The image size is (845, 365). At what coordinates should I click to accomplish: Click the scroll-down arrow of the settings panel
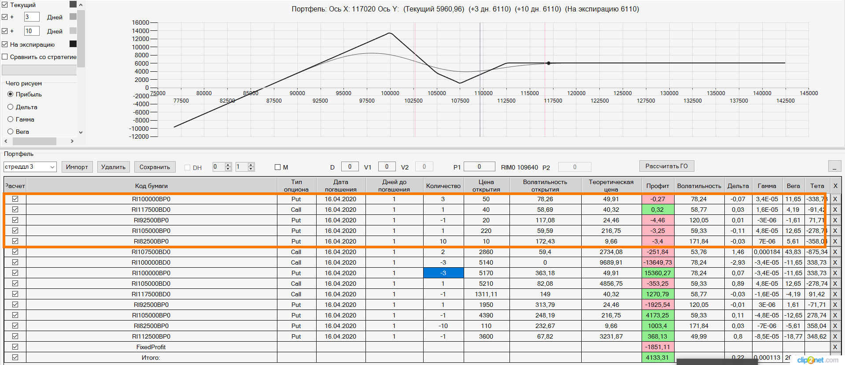tap(81, 132)
